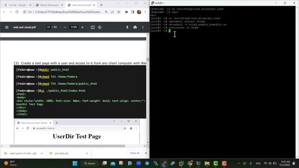Expand options for pos-php.zip download

click(x=87, y=153)
